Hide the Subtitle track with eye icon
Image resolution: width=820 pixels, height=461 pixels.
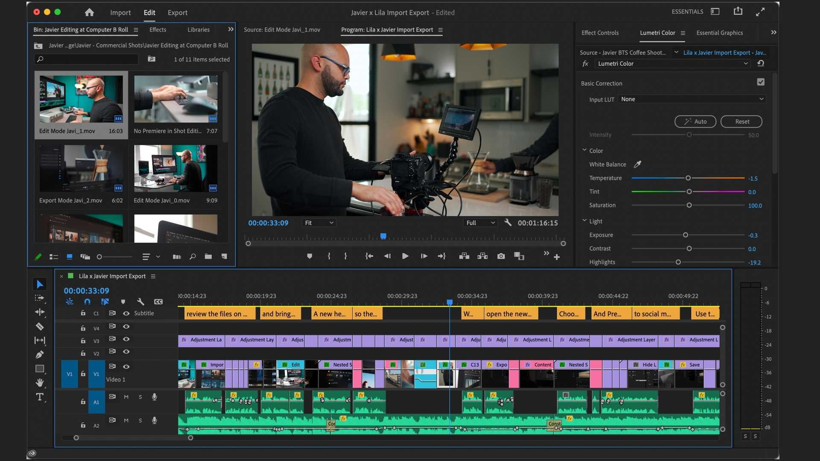click(126, 313)
